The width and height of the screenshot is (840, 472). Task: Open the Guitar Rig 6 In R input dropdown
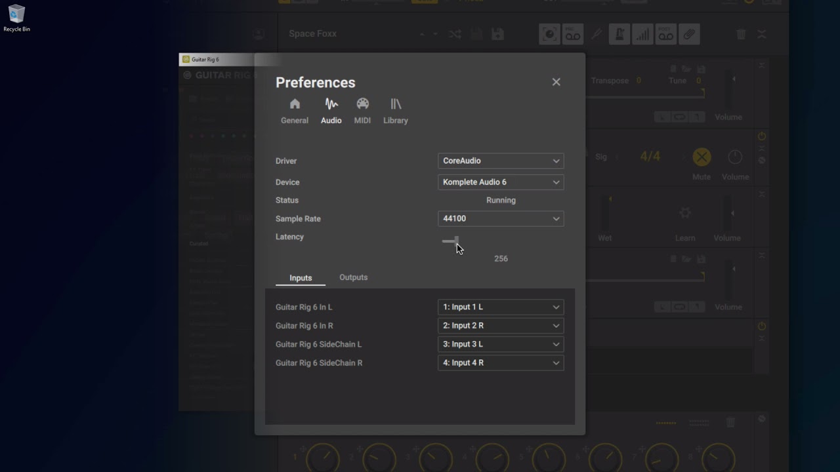pos(501,326)
